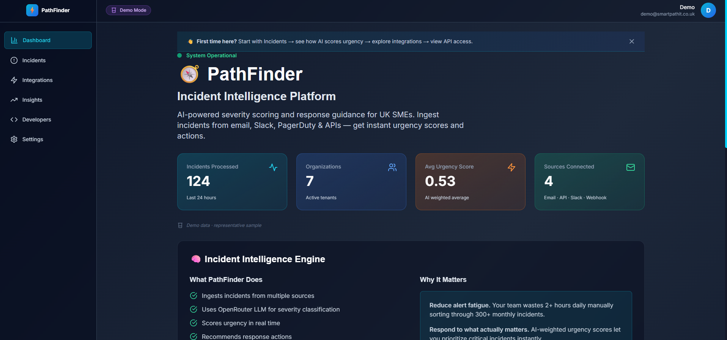Open the Demo account menu

point(668,10)
